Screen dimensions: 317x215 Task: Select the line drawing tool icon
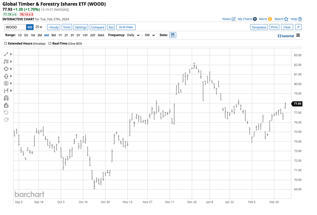[6, 54]
